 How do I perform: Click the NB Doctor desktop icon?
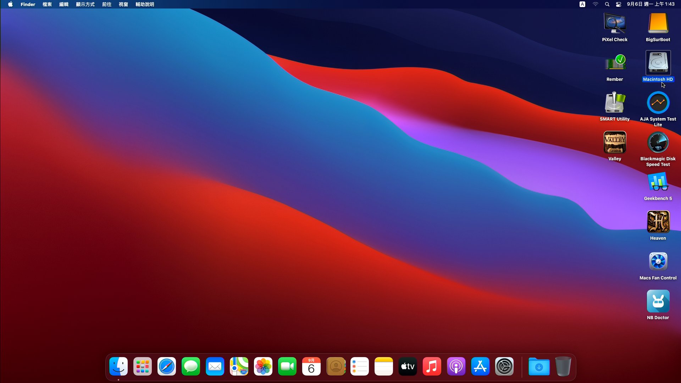pyautogui.click(x=658, y=301)
